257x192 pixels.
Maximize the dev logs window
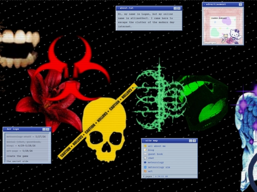click(48, 129)
